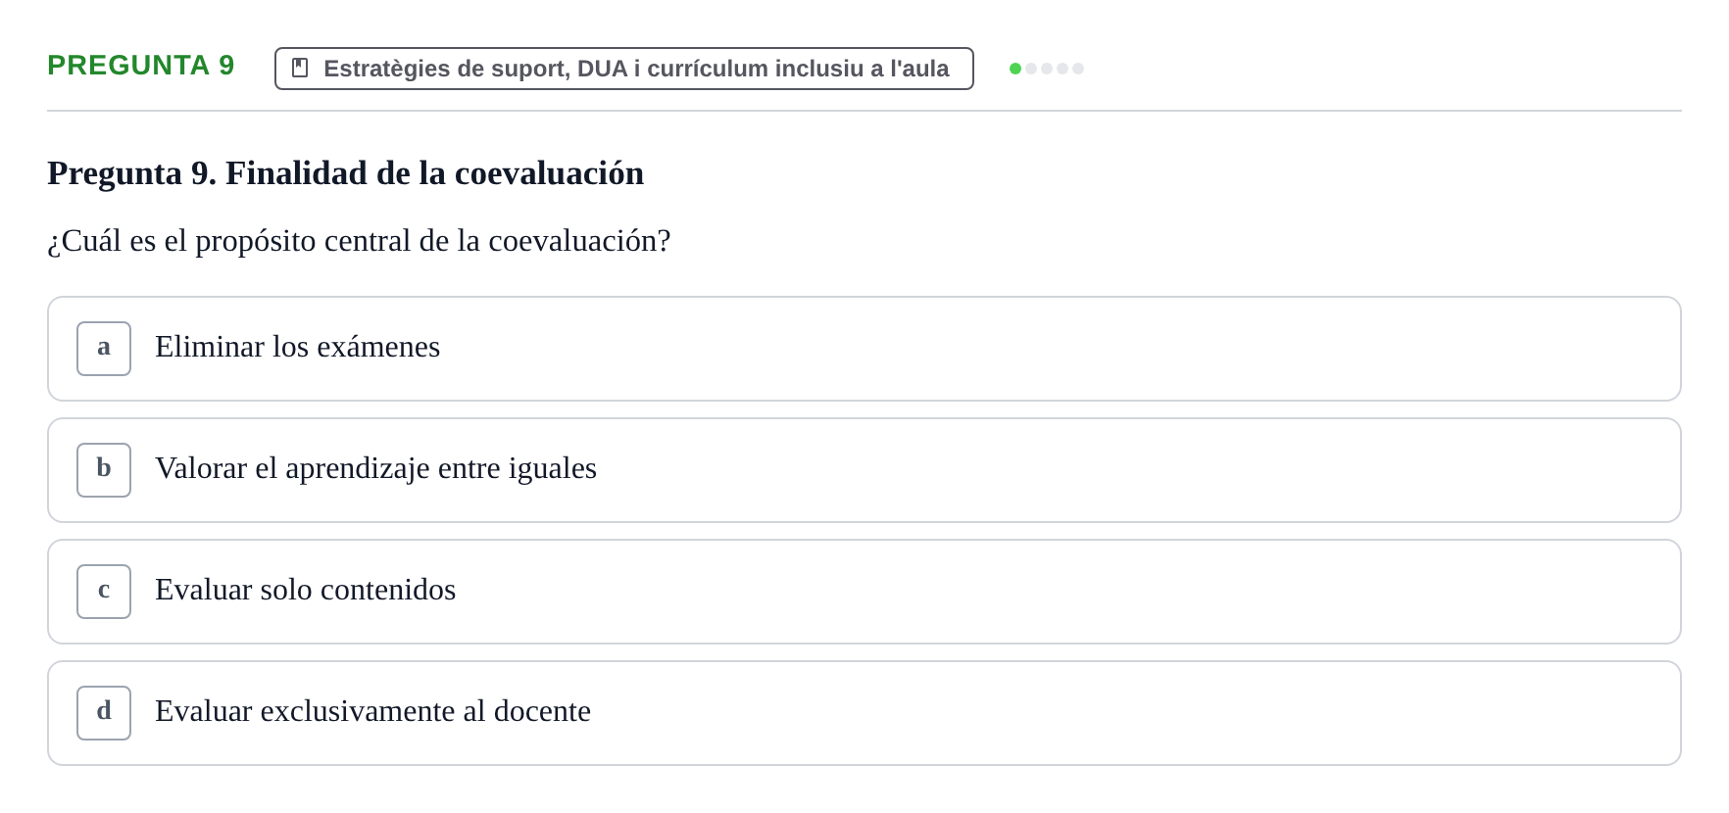Image resolution: width=1729 pixels, height=813 pixels.
Task: Open the 'Estratègies de suport, DUA' topic tag
Action: [x=624, y=69]
